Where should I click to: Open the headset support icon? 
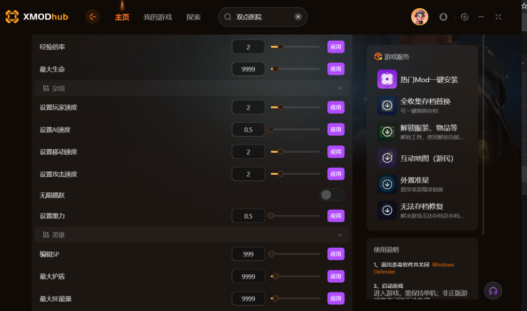click(493, 291)
